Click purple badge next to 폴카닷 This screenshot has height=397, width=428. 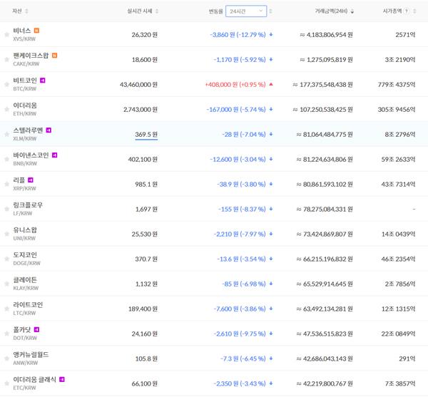36,329
